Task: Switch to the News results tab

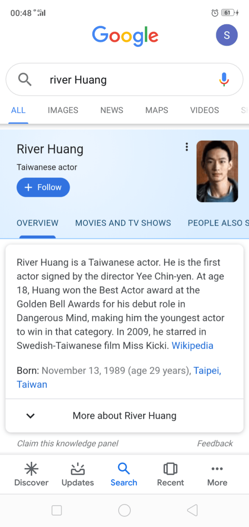Action: coord(112,110)
